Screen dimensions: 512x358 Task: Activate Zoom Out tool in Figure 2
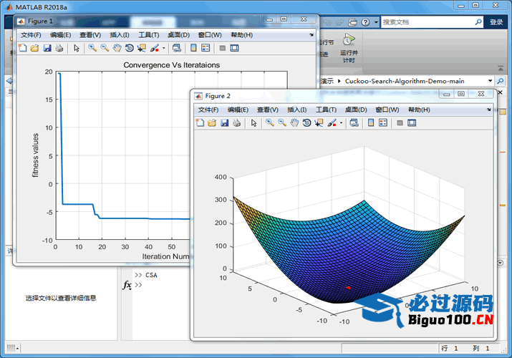(282, 122)
